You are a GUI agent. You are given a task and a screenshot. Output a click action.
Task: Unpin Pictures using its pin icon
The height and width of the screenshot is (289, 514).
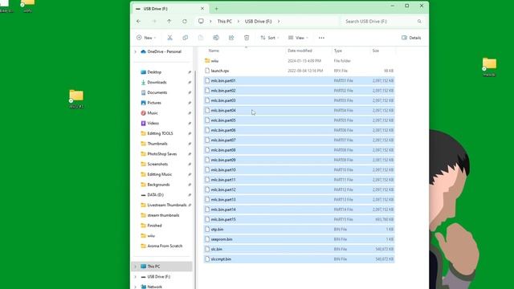tap(190, 103)
